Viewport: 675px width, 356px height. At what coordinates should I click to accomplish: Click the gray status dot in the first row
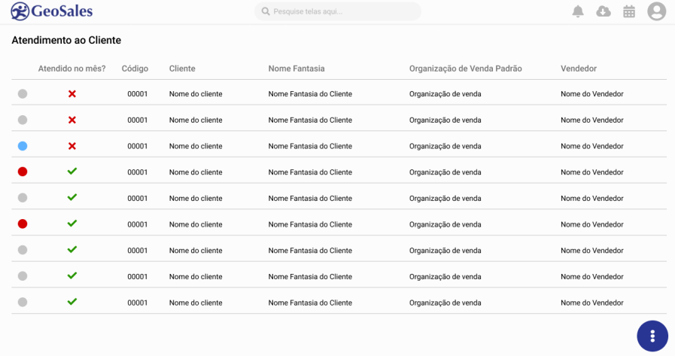point(23,94)
